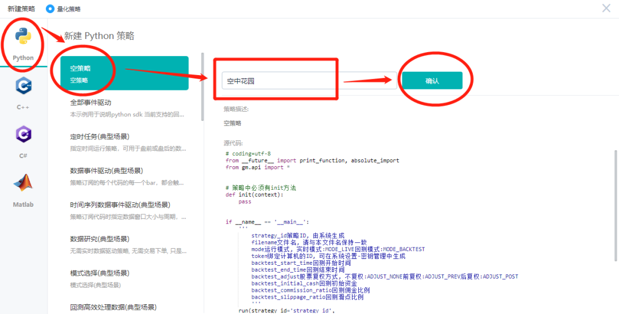
Task: Click the 源代码: label
Action: coord(233,143)
